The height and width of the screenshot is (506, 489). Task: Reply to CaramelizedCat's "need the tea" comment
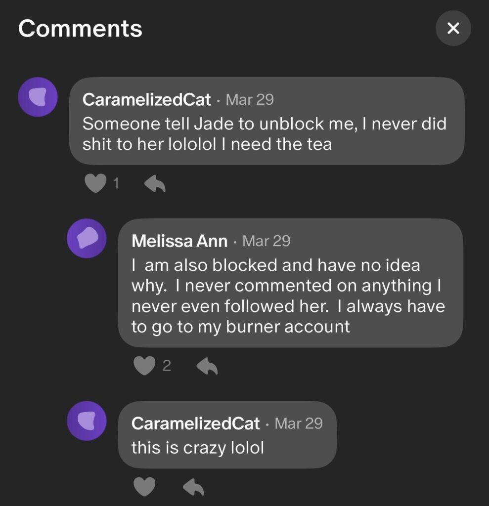(x=155, y=184)
